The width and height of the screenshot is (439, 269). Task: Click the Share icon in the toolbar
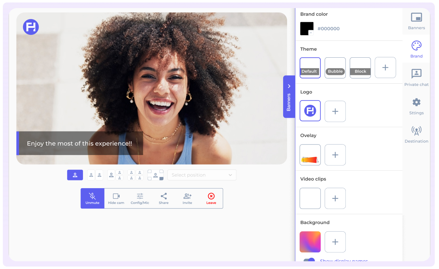click(164, 196)
